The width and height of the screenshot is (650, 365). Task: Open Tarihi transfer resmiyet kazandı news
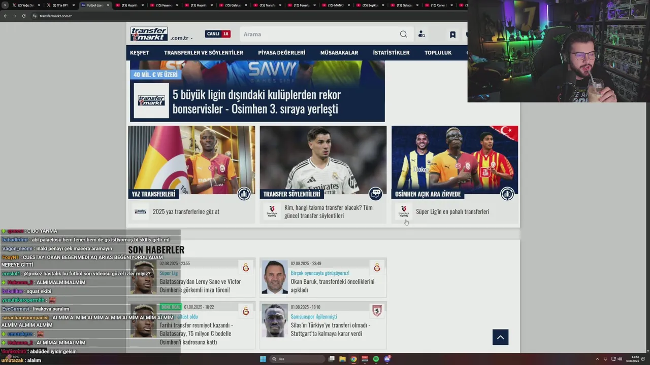196,334
